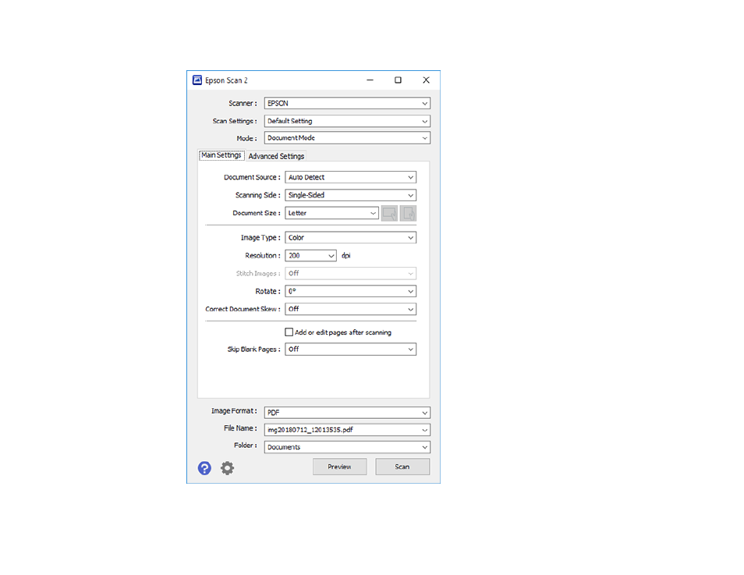Open the Image Type dropdown
Viewport: 744px width, 575px height.
(x=351, y=237)
